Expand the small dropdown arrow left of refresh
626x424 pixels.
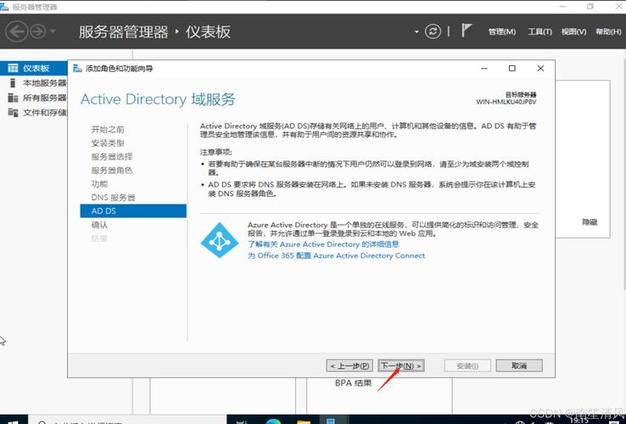[416, 31]
